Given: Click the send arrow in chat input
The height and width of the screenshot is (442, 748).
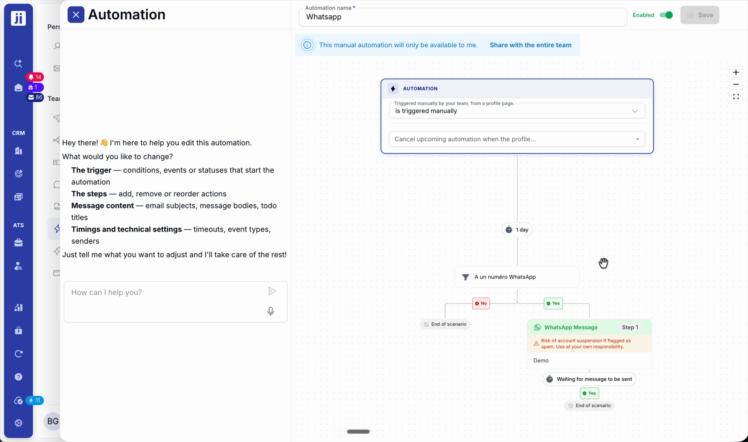Looking at the screenshot, I should pyautogui.click(x=272, y=291).
